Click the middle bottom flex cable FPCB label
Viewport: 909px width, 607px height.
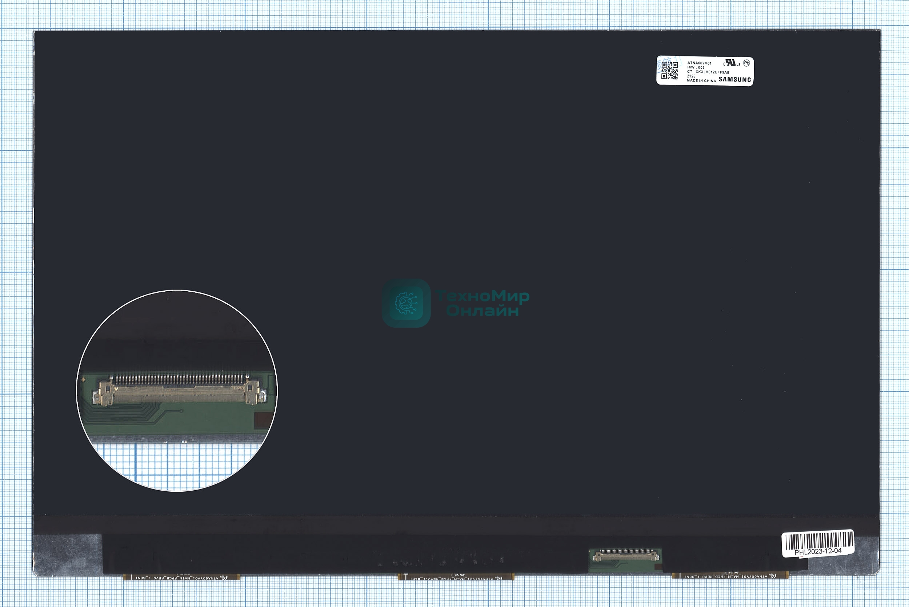click(x=456, y=578)
